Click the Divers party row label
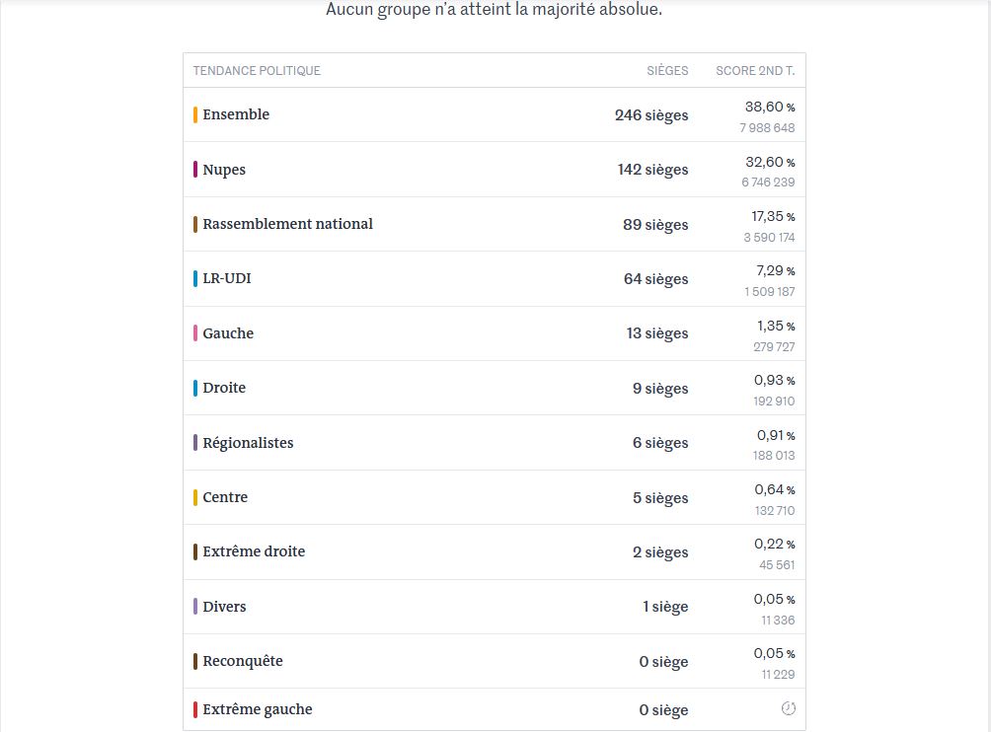Screen dimensions: 991x732 click(224, 607)
